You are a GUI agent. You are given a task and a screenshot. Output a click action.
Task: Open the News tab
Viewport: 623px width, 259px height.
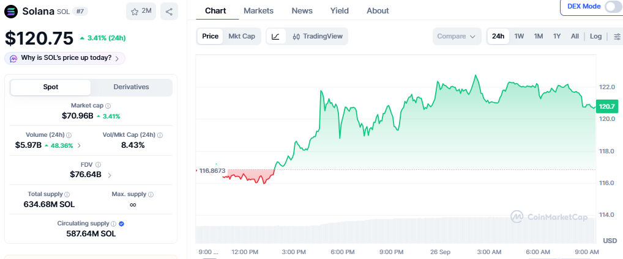pos(302,11)
